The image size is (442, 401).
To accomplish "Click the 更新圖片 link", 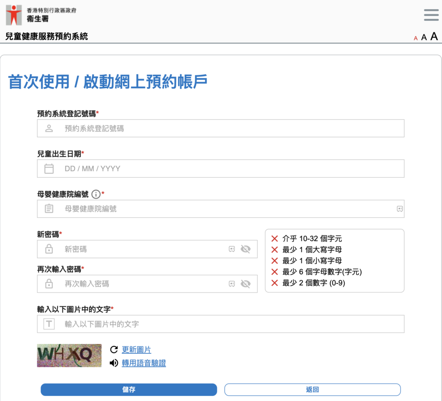I will [136, 350].
